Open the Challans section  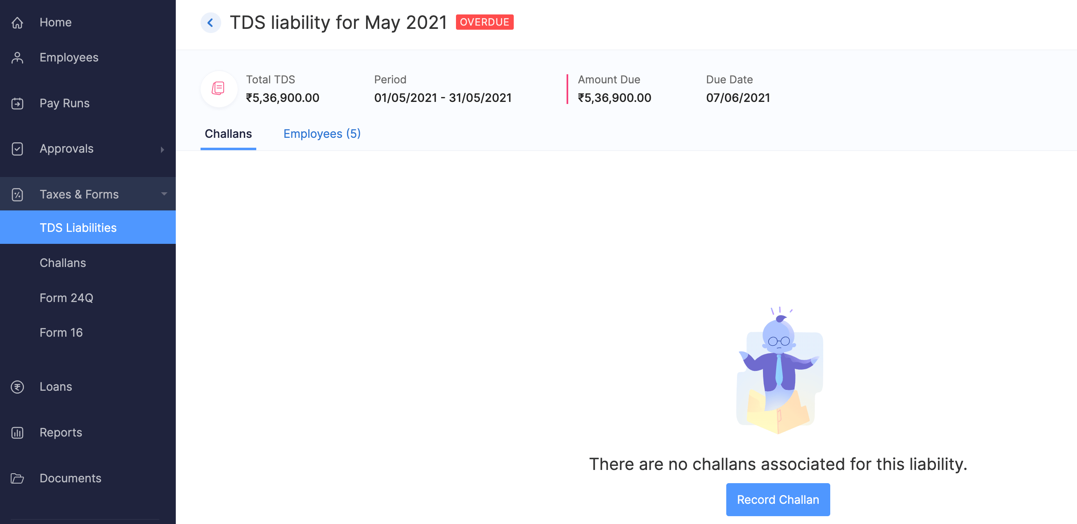62,262
